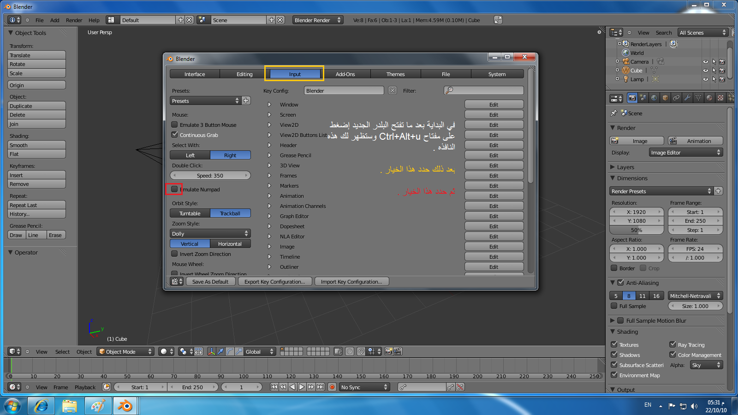738x415 pixels.
Task: Toggle visibility eye for Cube
Action: (705, 71)
